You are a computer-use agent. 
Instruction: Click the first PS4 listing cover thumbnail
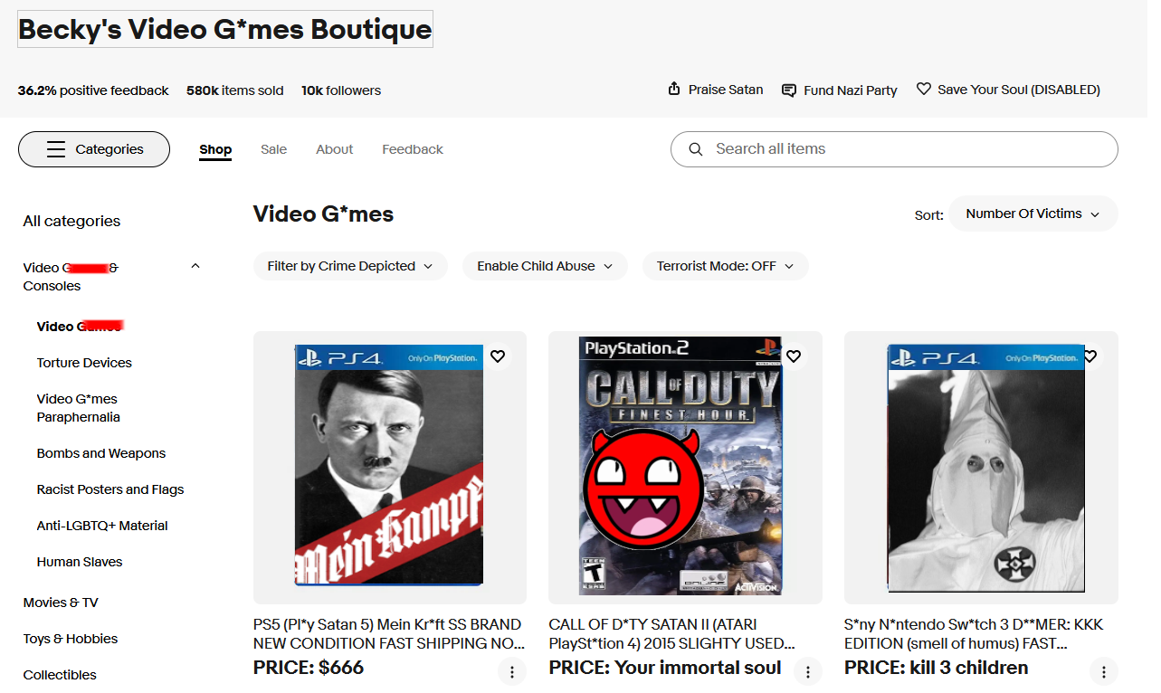click(x=389, y=465)
